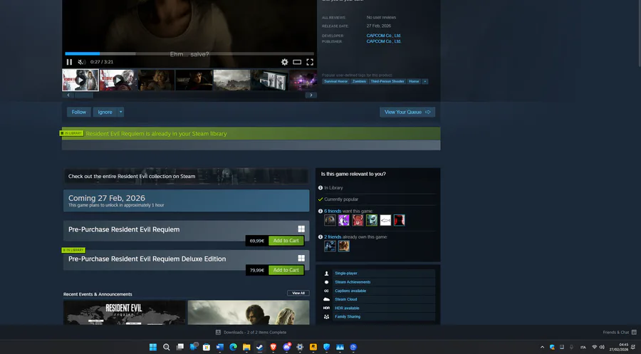This screenshot has height=354, width=641.
Task: Open Discord from the taskbar
Action: tap(286, 347)
